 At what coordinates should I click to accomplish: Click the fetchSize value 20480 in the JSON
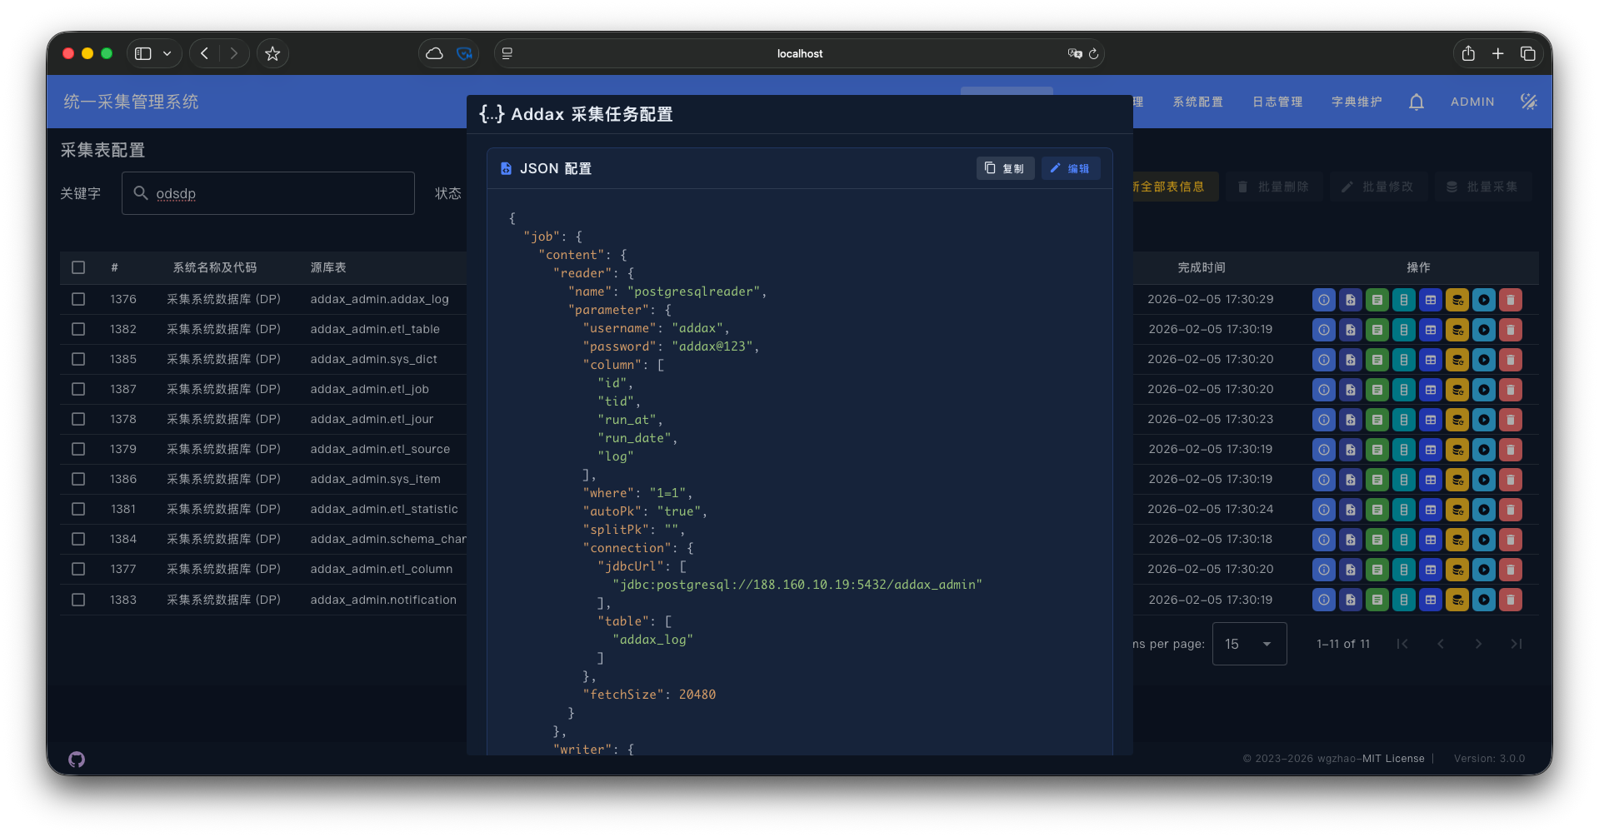click(x=697, y=695)
